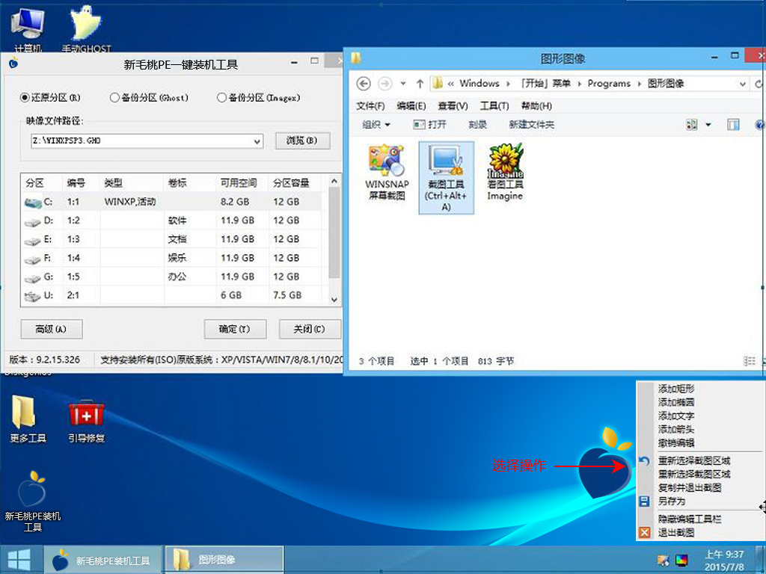Image resolution: width=766 pixels, height=574 pixels.
Task: Click the 高级(A) button
Action: click(x=52, y=330)
